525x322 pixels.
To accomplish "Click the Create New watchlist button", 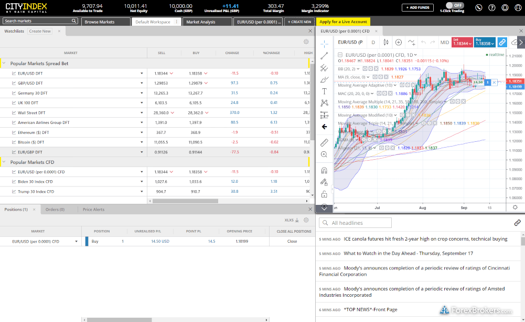I will pyautogui.click(x=40, y=31).
